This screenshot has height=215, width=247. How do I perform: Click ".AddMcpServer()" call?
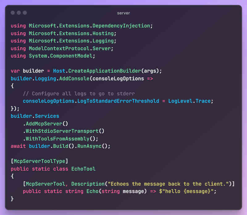pyautogui.click(x=45, y=124)
